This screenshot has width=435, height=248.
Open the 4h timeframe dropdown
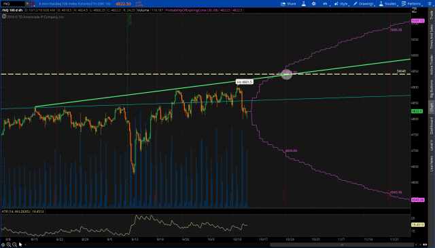pos(326,3)
